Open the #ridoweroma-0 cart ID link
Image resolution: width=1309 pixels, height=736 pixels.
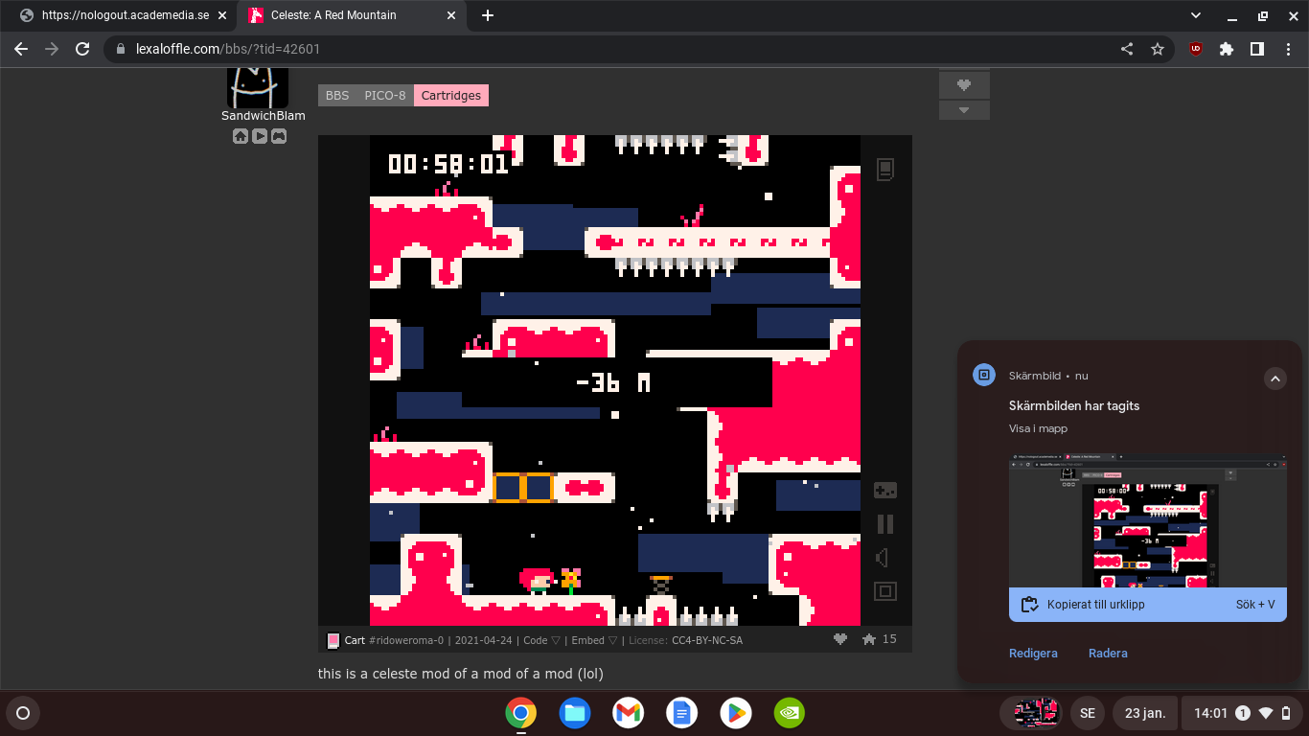tap(406, 640)
